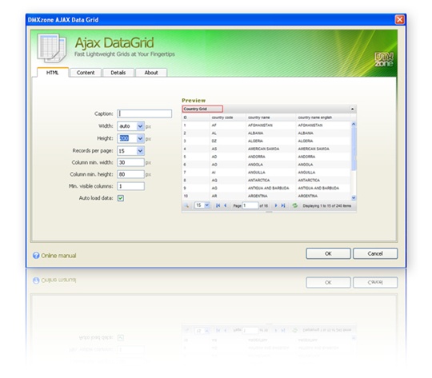Click the Ajax DataGrid document logo icon

tap(52, 48)
